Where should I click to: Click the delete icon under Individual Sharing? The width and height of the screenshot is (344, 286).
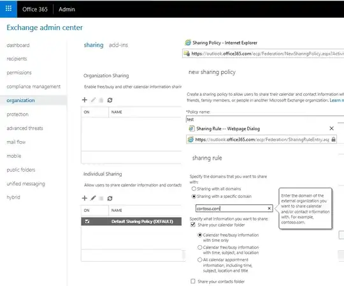101,199
